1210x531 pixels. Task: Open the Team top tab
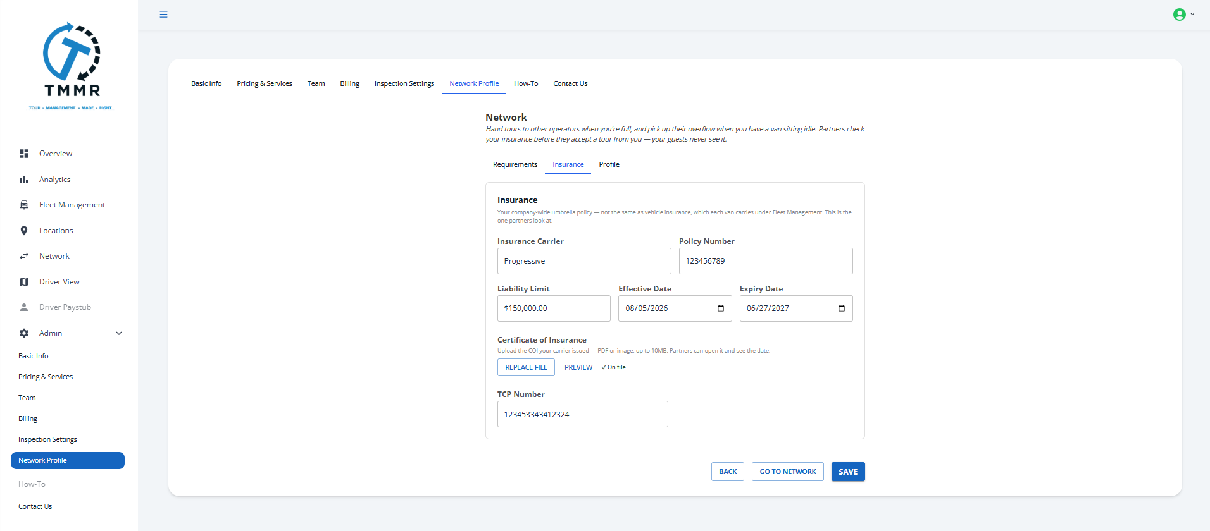pyautogui.click(x=316, y=83)
